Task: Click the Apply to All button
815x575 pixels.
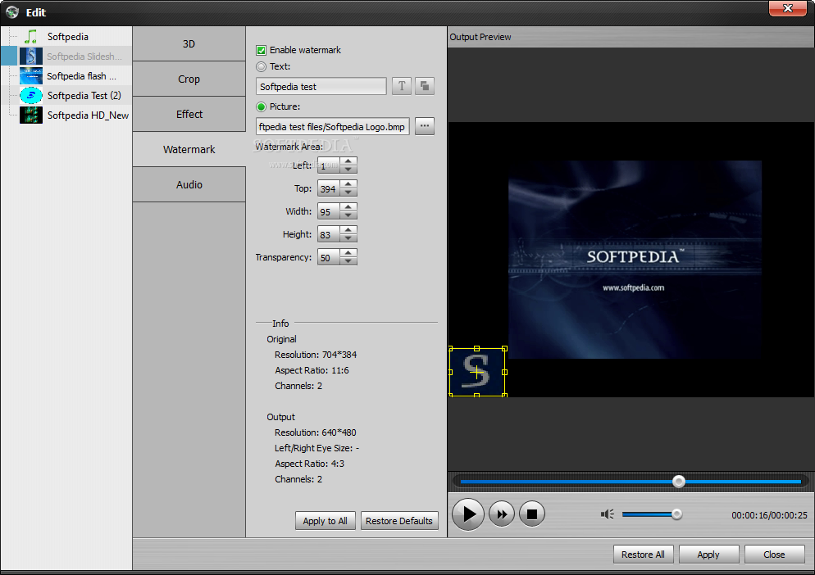Action: tap(326, 520)
